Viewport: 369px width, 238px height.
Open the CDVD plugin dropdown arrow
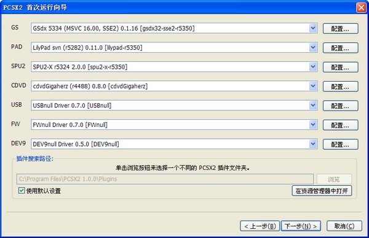point(313,86)
